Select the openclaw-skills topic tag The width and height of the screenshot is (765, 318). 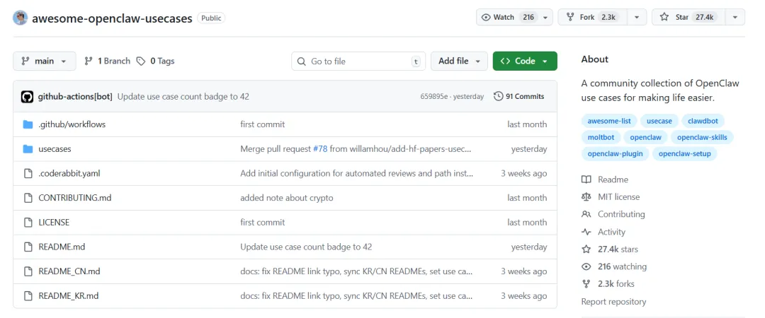pos(702,137)
